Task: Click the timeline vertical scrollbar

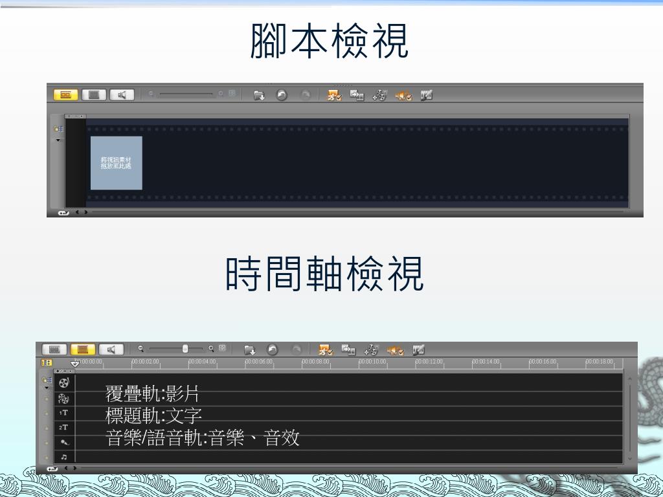Action: (629, 418)
